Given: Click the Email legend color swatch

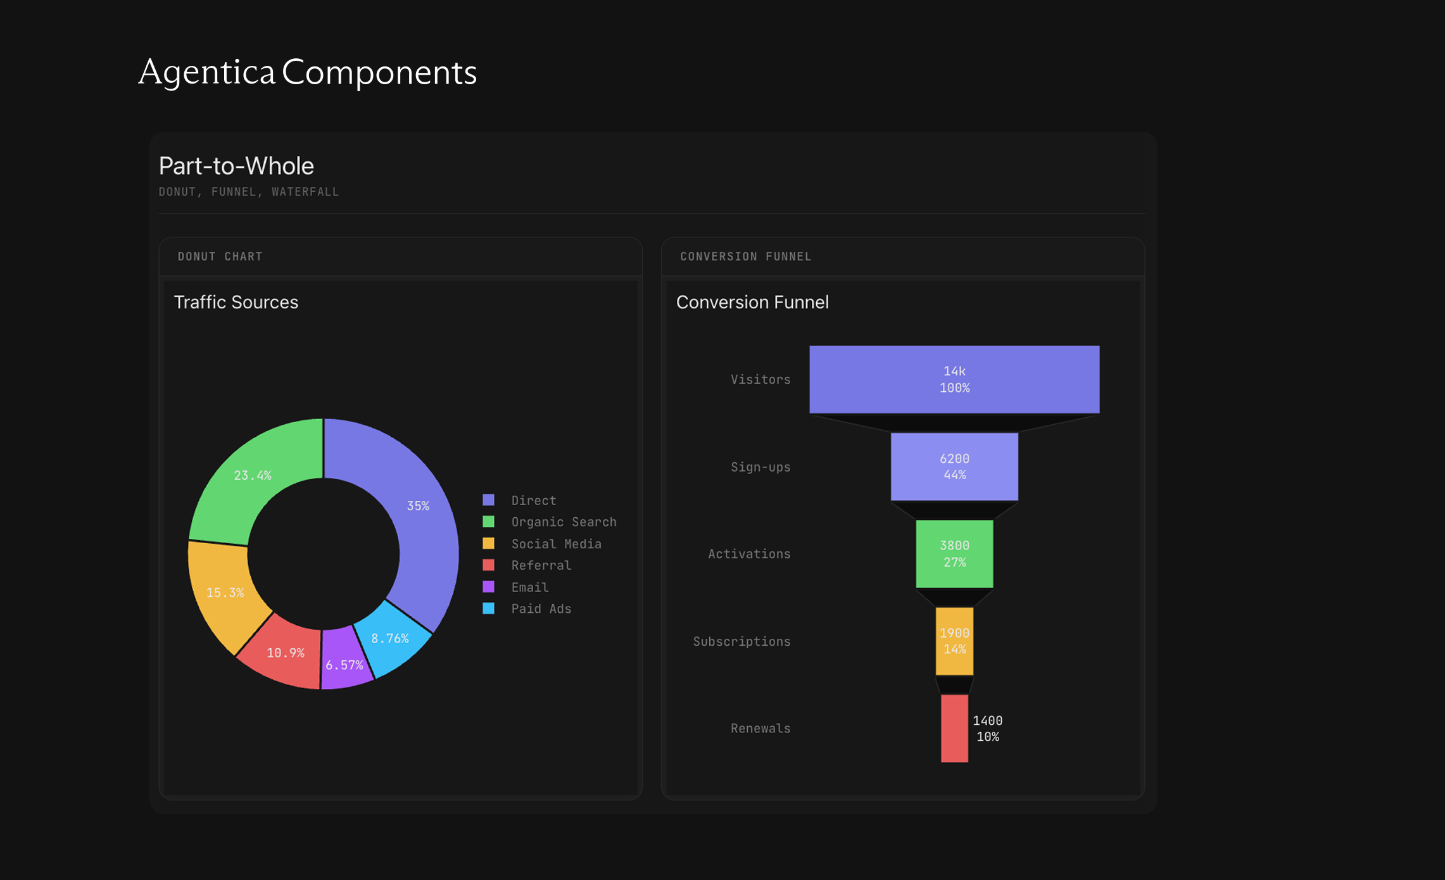Looking at the screenshot, I should click(488, 587).
